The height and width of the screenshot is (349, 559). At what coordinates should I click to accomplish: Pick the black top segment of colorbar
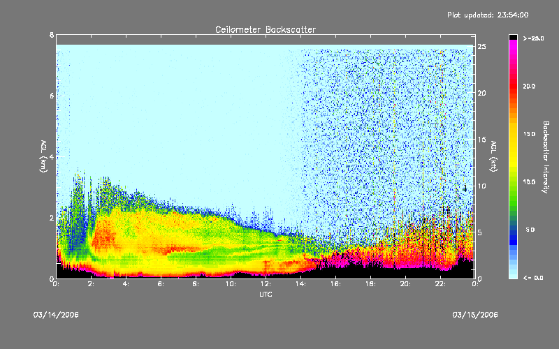click(x=514, y=36)
